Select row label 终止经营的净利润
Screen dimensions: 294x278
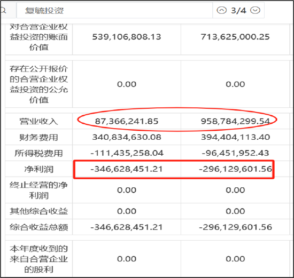point(38,190)
